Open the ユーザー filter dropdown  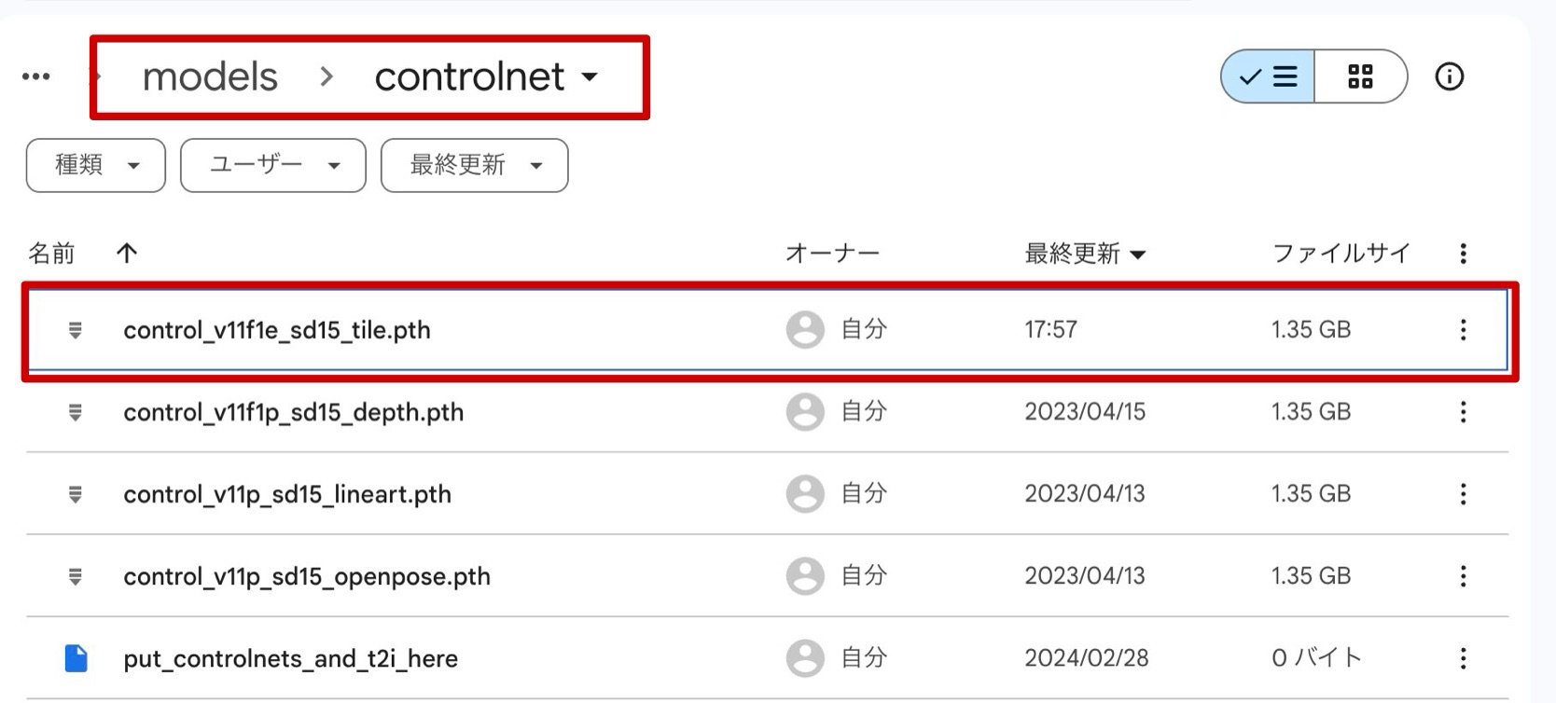coord(272,165)
